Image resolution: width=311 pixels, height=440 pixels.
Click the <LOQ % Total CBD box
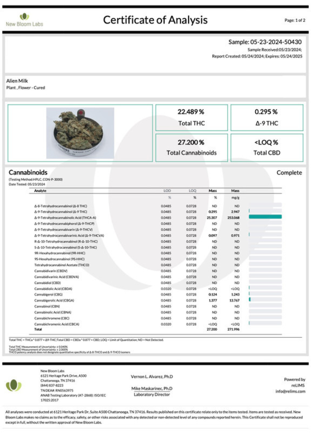click(267, 147)
